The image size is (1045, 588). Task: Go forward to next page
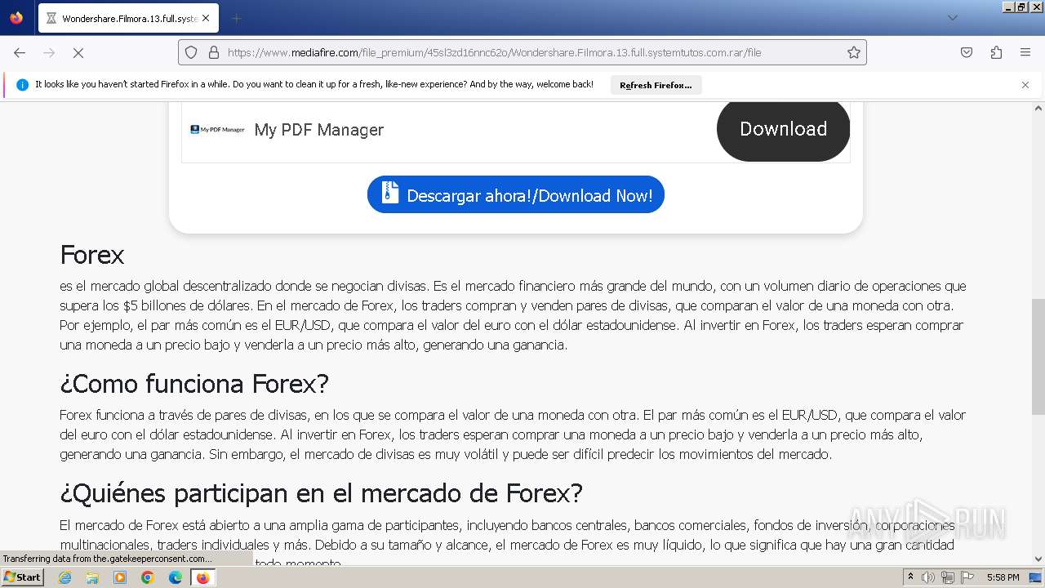49,52
